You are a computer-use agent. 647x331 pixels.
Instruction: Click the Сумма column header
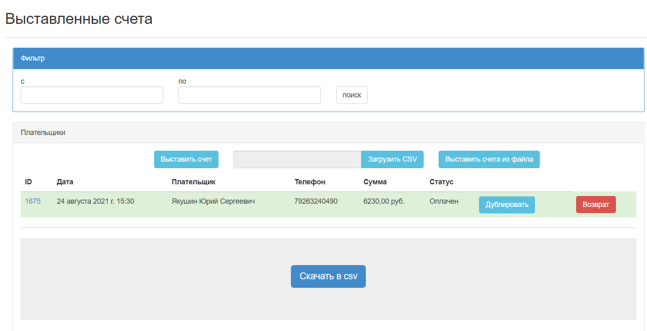click(x=375, y=182)
